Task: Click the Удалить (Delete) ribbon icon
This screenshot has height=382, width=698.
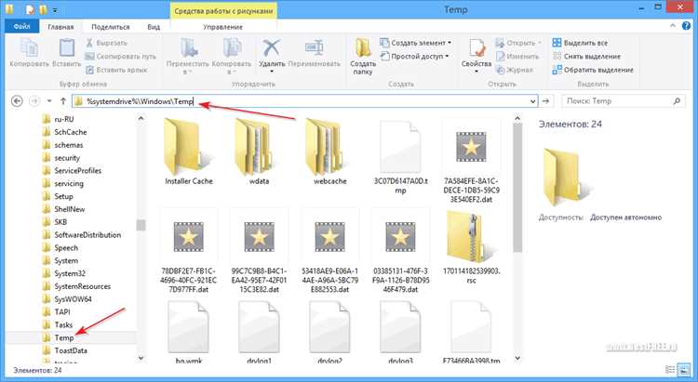Action: coord(271,48)
